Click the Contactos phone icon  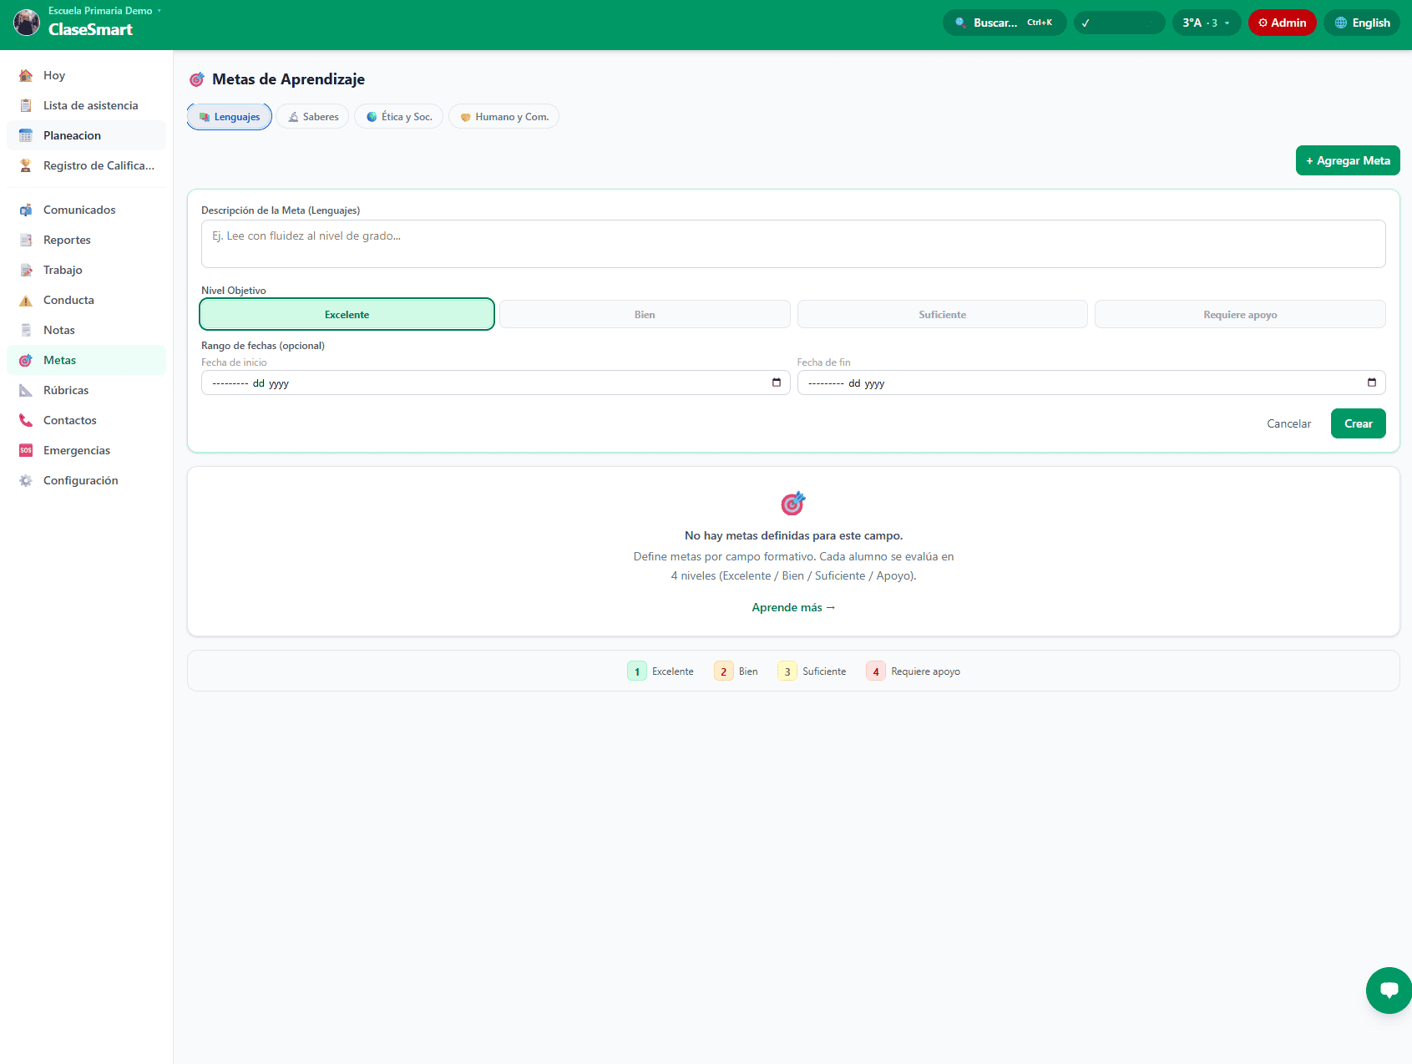point(26,420)
